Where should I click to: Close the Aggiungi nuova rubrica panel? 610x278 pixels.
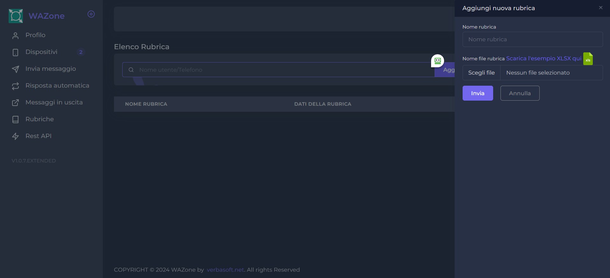(x=601, y=8)
